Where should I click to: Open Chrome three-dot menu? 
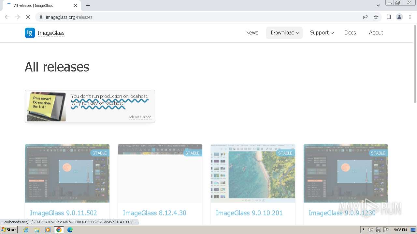click(x=410, y=17)
